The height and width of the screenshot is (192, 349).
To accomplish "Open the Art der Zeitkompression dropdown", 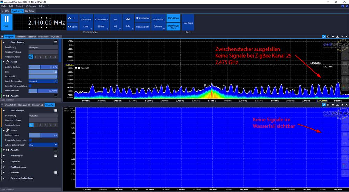I will tap(43, 145).
